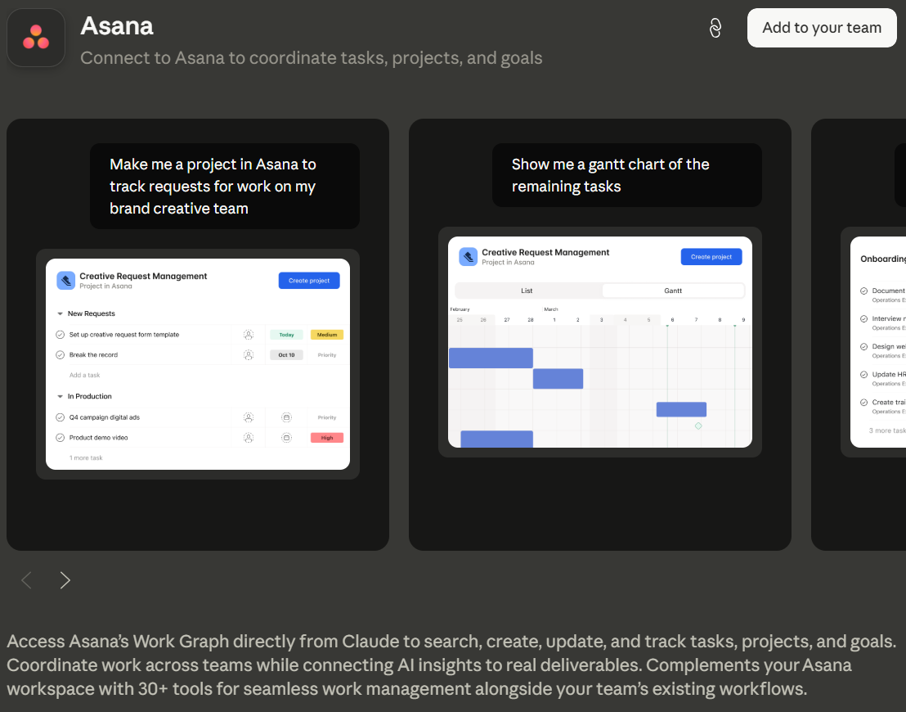
Task: Check off Set up creative request form template
Action: [60, 335]
